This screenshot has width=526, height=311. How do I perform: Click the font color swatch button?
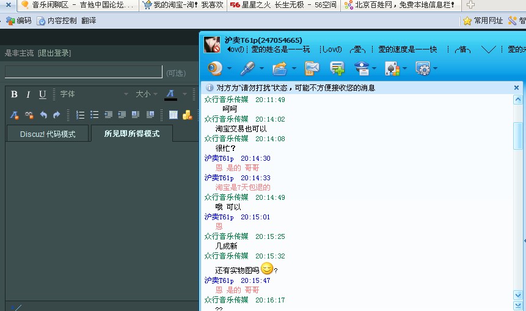[171, 94]
